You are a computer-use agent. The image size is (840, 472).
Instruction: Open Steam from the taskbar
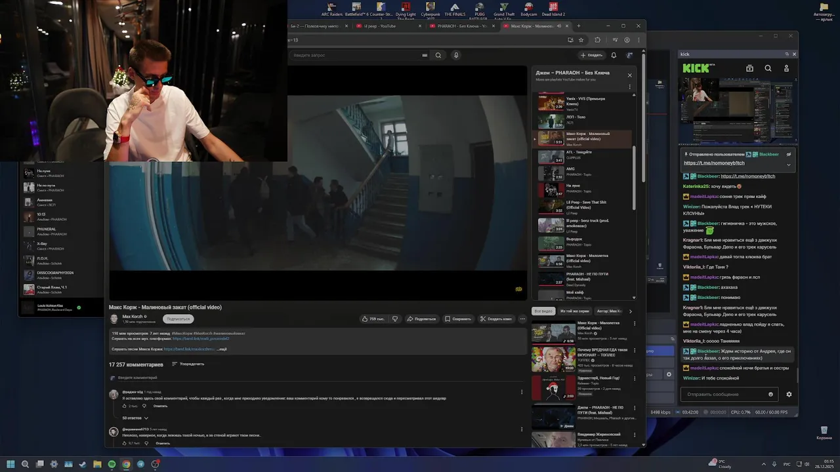coord(83,464)
